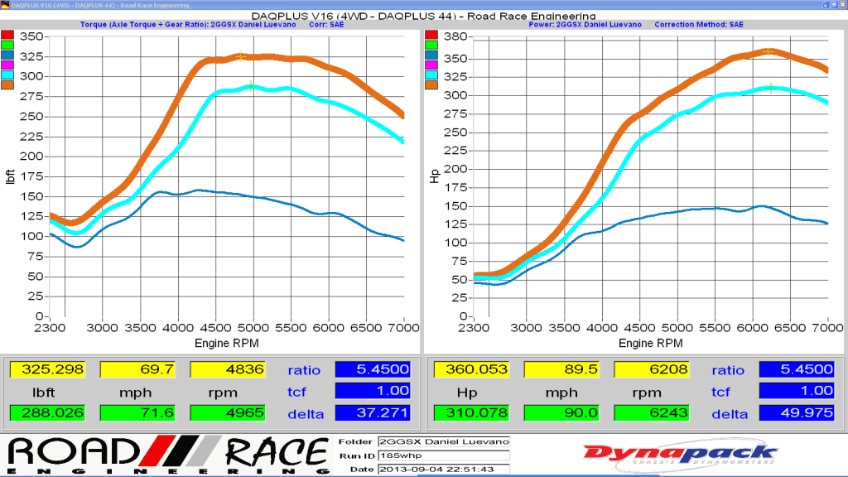Select green horsepower value 310.078
Viewport: 848px width, 477px height.
[471, 412]
